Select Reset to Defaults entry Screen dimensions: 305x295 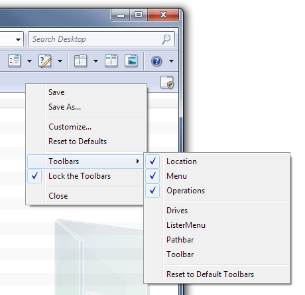point(78,142)
